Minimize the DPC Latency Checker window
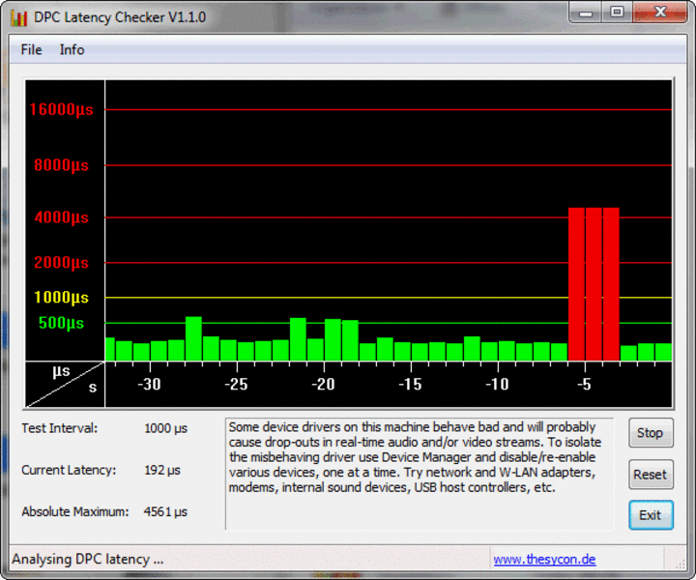696x580 pixels. 586,13
